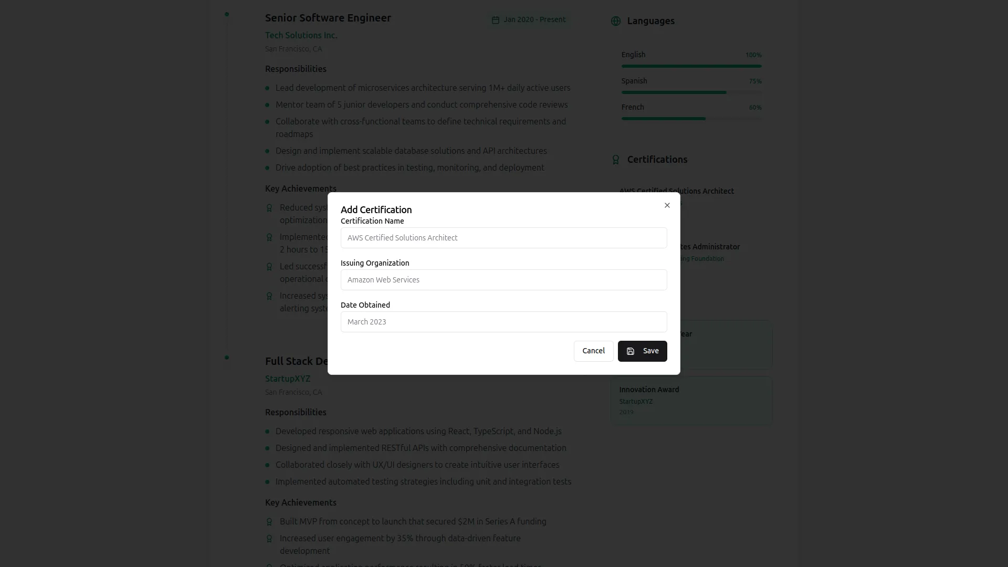Click the calendar icon near Jan 2020 - Present
This screenshot has height=567, width=1008.
pos(496,19)
